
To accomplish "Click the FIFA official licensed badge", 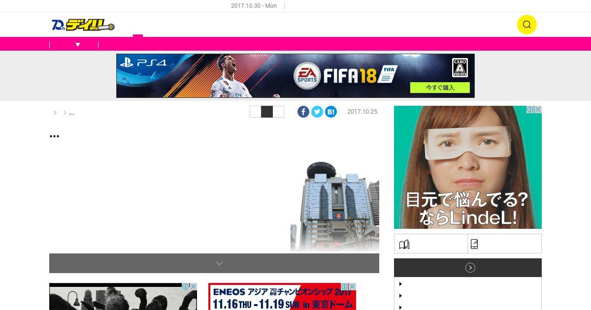I will tap(388, 74).
